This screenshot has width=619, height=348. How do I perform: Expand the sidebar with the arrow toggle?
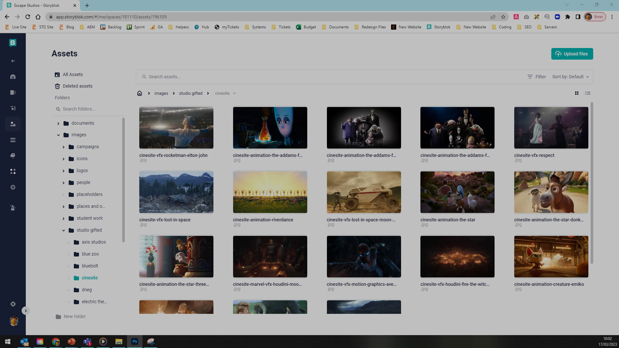26,311
